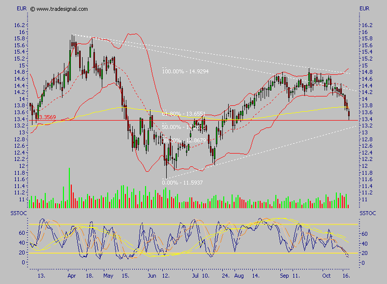Click the 38.20% Fibonacci retracement label
387x284 pixels.
tap(180, 141)
